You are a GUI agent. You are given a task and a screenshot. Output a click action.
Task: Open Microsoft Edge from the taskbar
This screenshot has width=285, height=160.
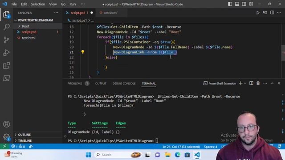[177, 155]
